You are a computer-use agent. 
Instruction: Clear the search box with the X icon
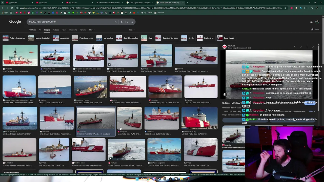pos(115,22)
